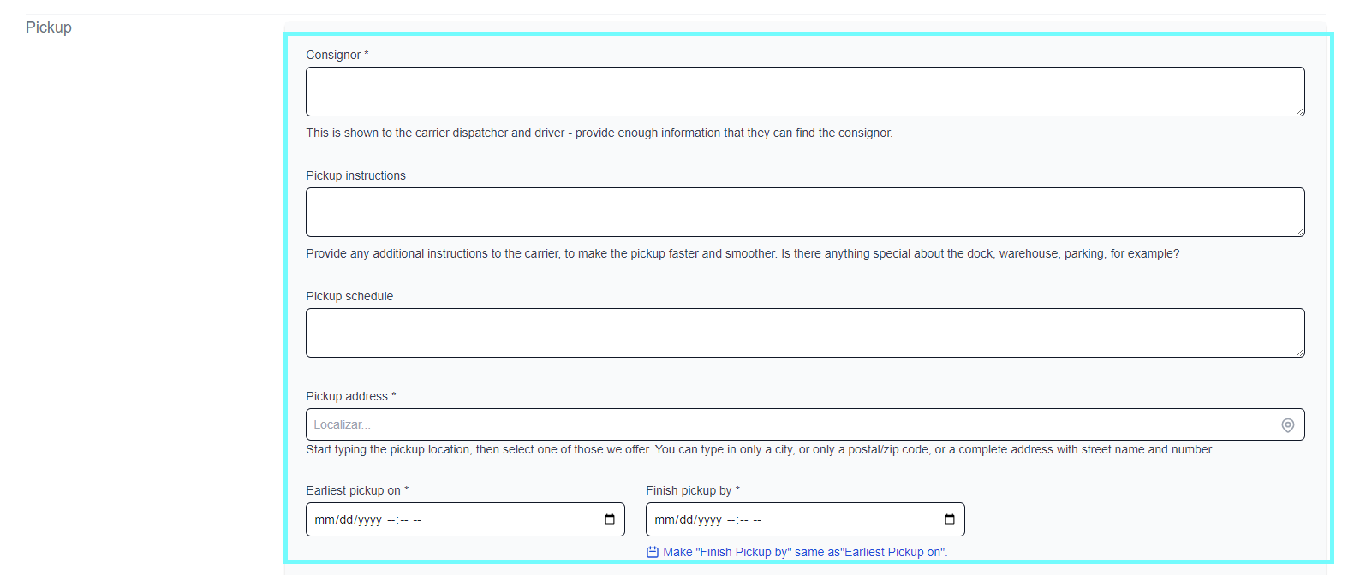Click the Pickup schedule text area
This screenshot has width=1366, height=575.
click(805, 333)
